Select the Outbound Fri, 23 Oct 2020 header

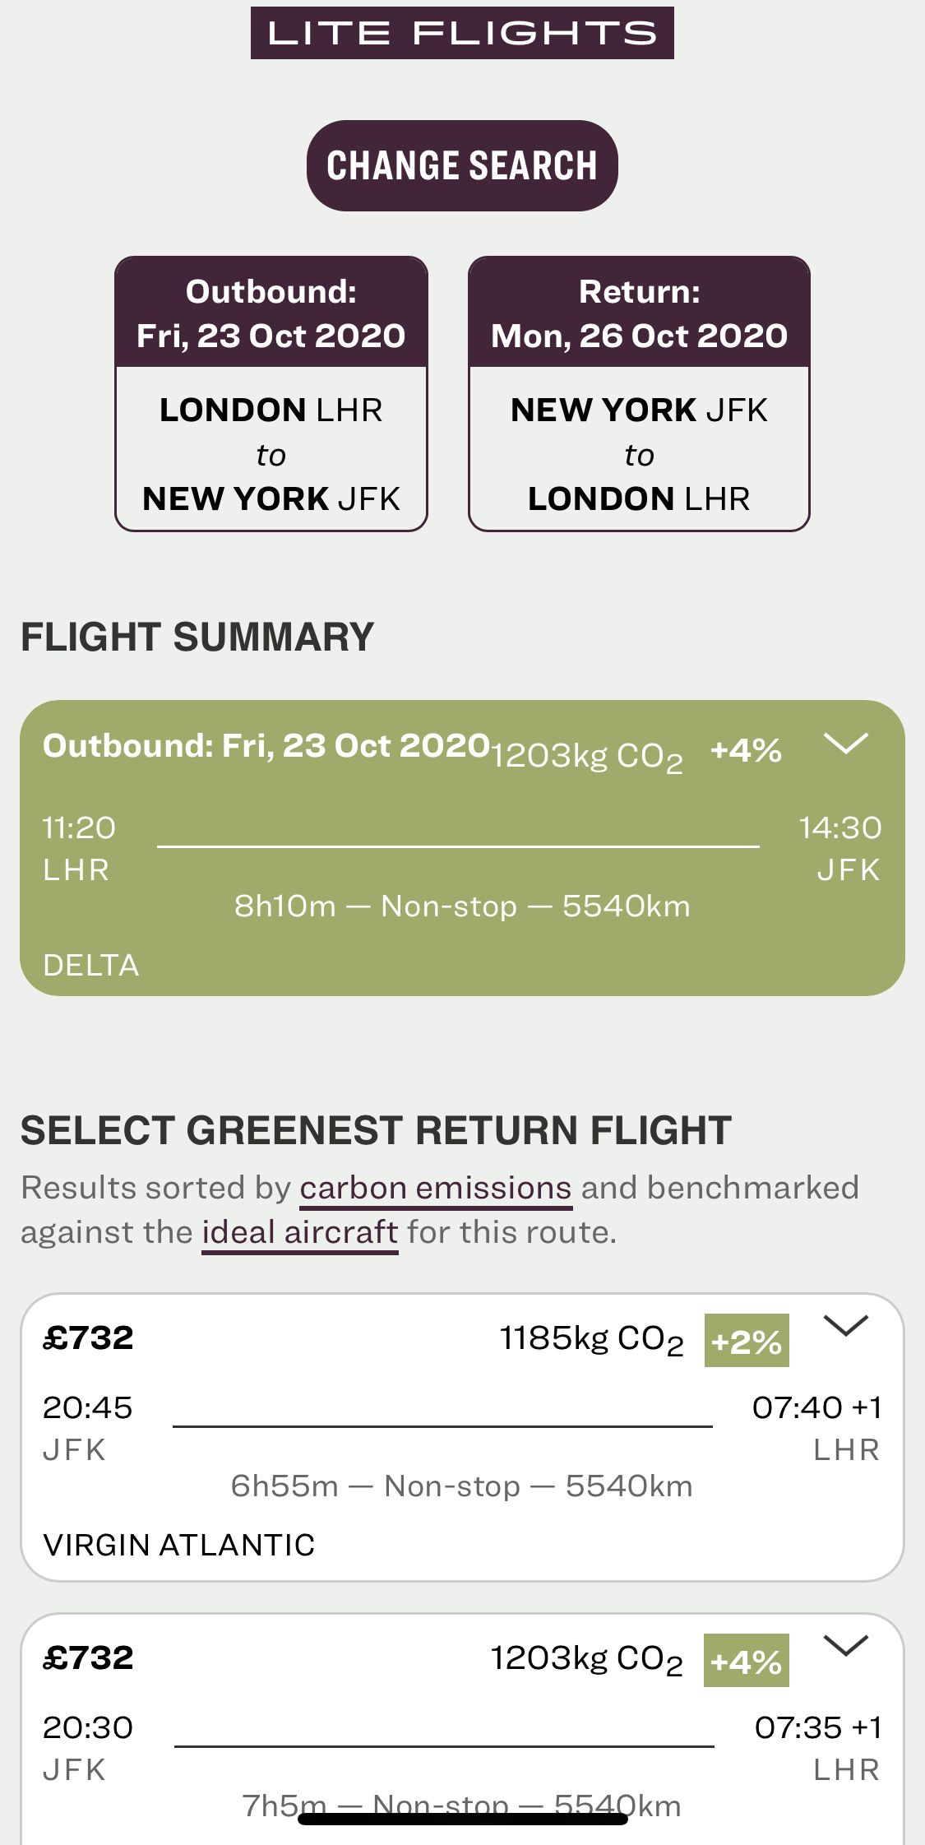pyautogui.click(x=271, y=313)
